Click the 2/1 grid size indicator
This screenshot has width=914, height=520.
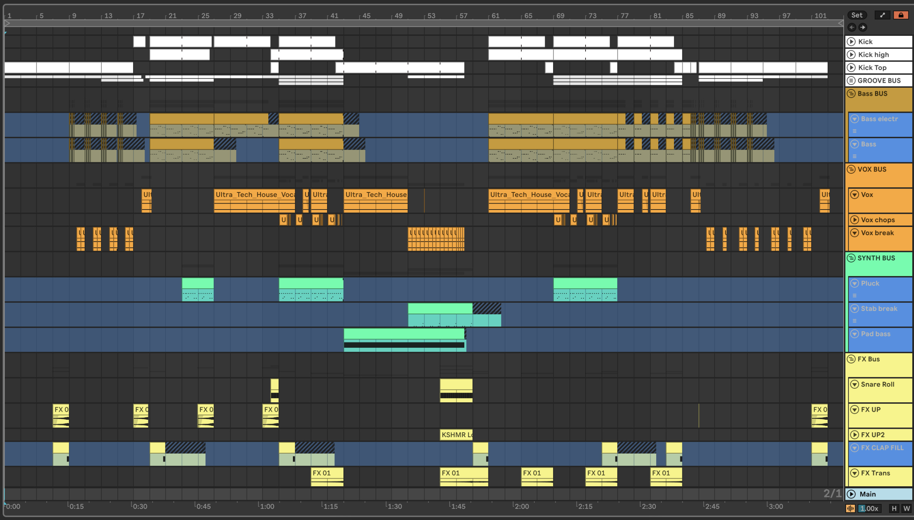[x=832, y=494]
